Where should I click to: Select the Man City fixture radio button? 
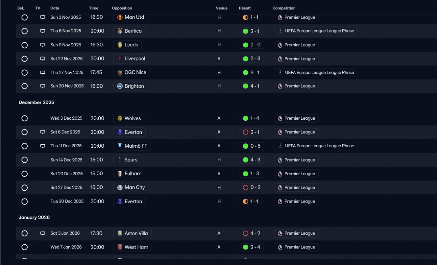tap(25, 188)
